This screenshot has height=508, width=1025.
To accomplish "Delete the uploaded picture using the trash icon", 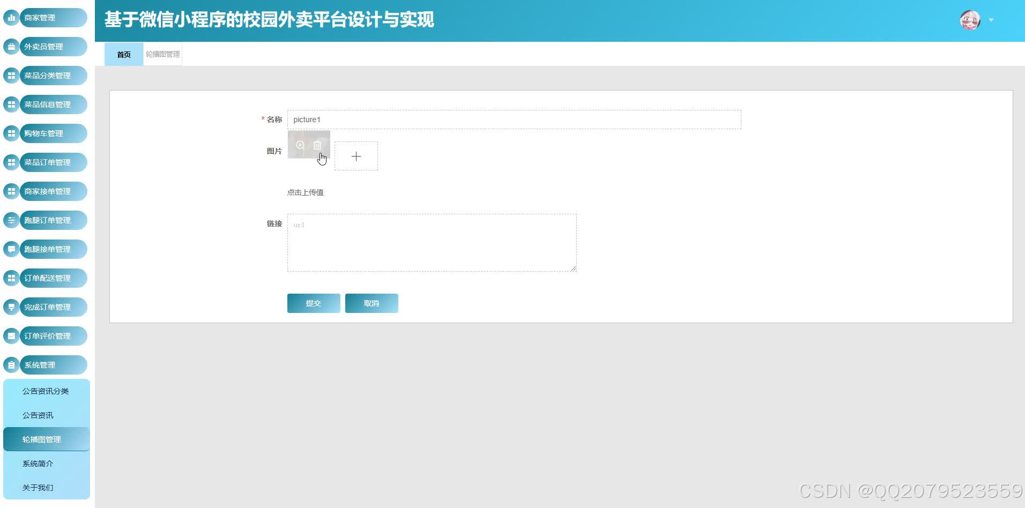I will (x=317, y=145).
